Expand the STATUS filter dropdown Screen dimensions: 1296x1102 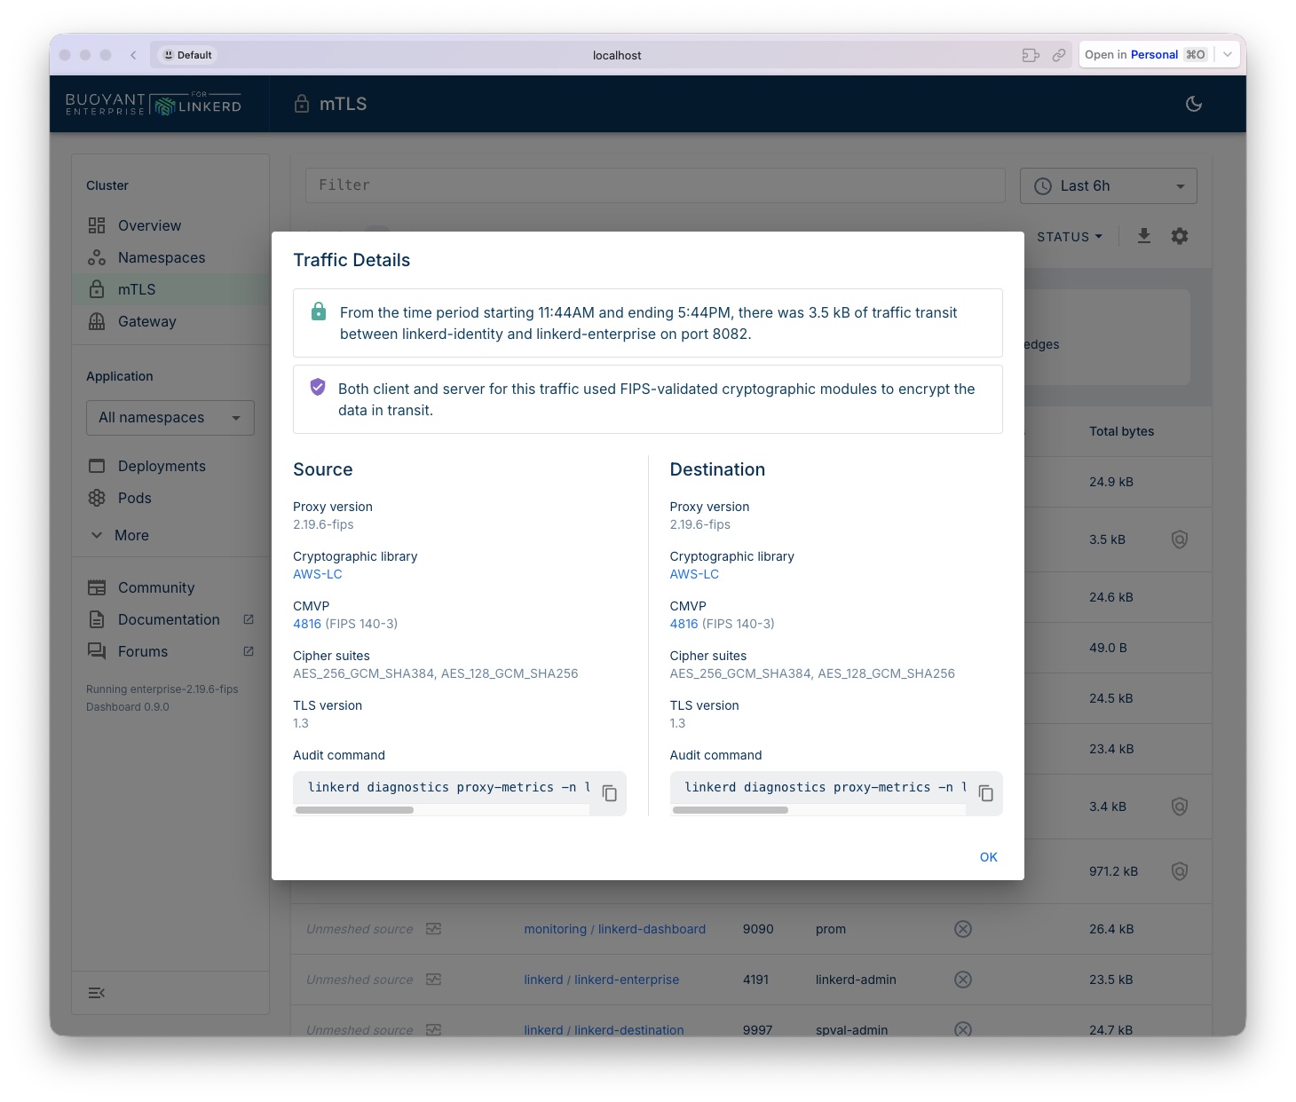click(1069, 237)
